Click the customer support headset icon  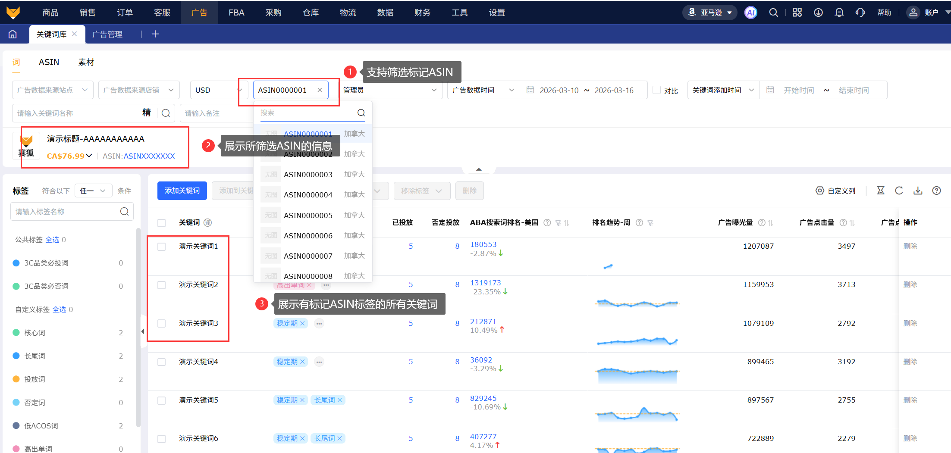860,12
